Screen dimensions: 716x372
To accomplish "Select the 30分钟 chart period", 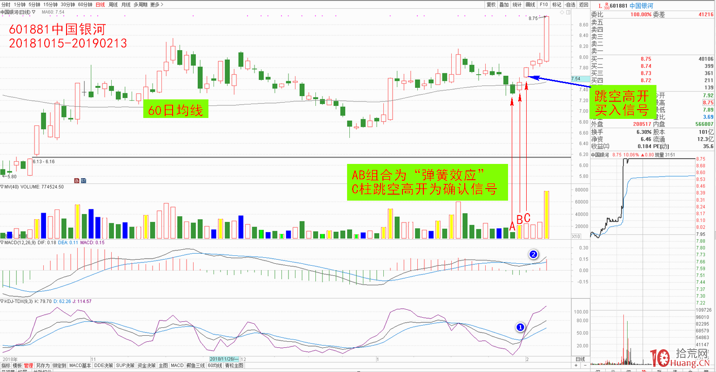I will coord(68,5).
